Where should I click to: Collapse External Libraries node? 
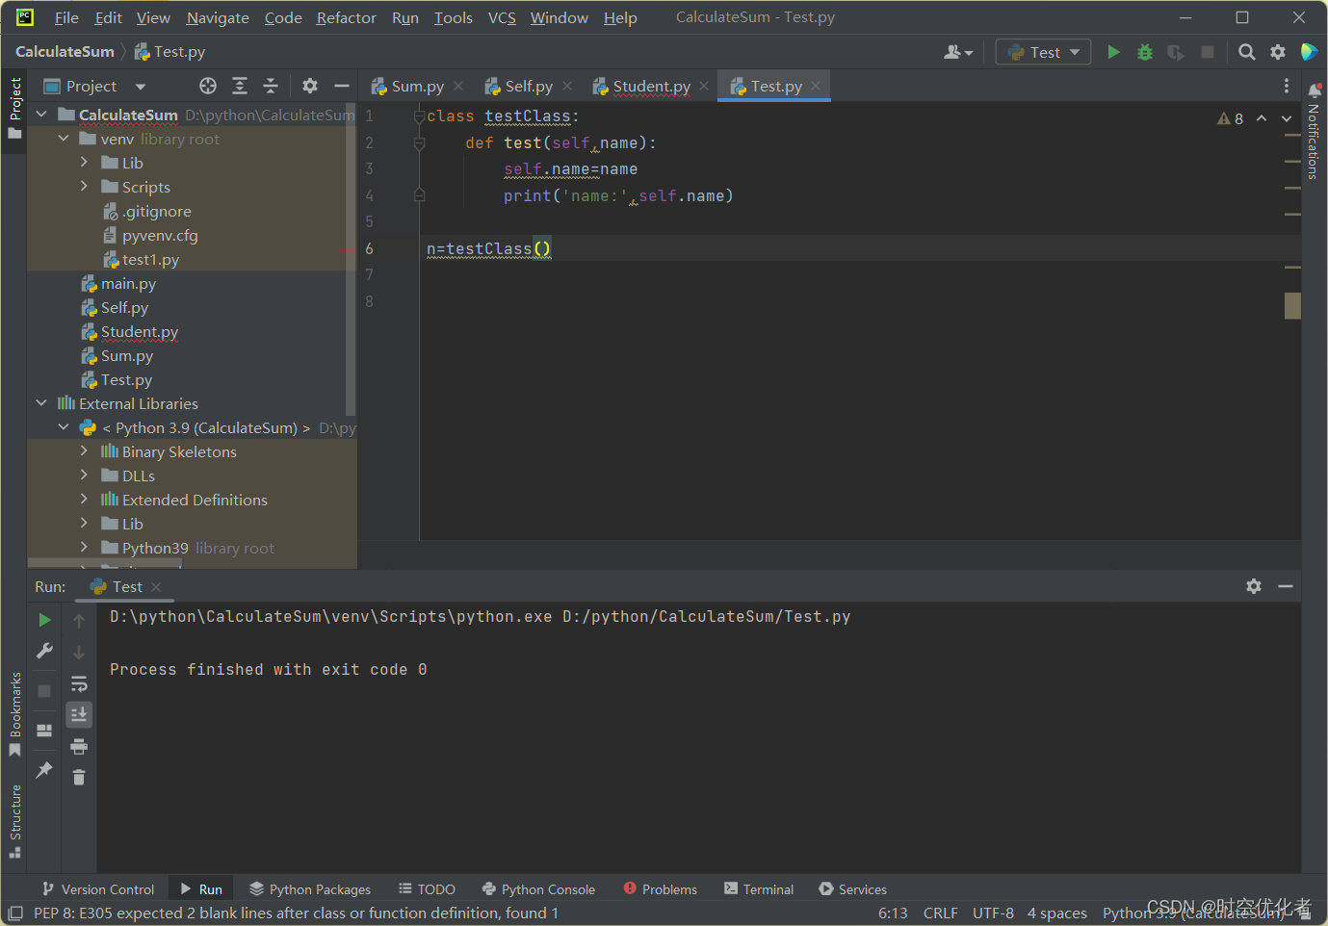pyautogui.click(x=41, y=403)
